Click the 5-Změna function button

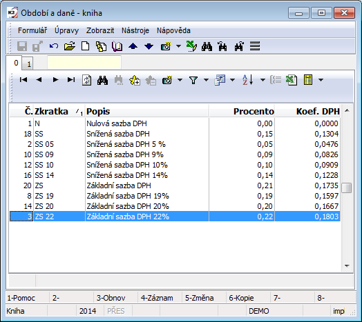click(x=204, y=298)
